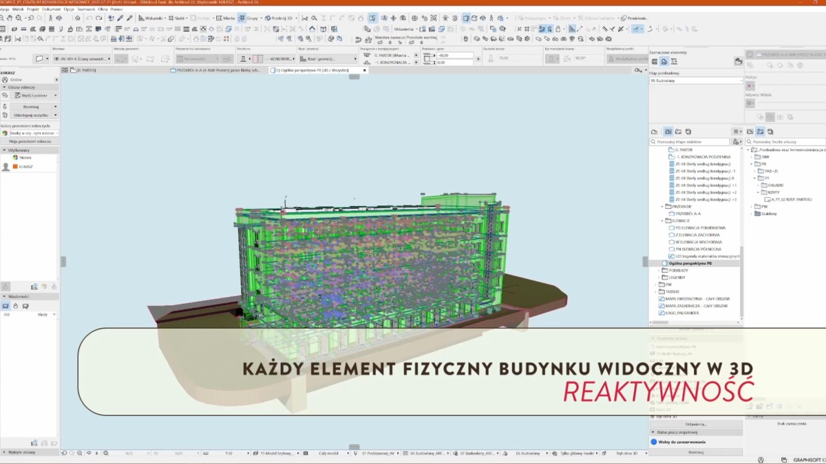Screen dimensions: 826x464
Task: Open the Etap przebudowy 05 Budowlany dropdown
Action: point(695,80)
